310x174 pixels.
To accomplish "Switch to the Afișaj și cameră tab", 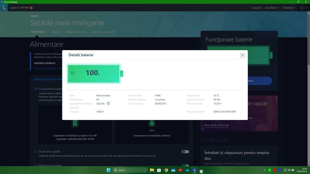I will click(x=75, y=32).
